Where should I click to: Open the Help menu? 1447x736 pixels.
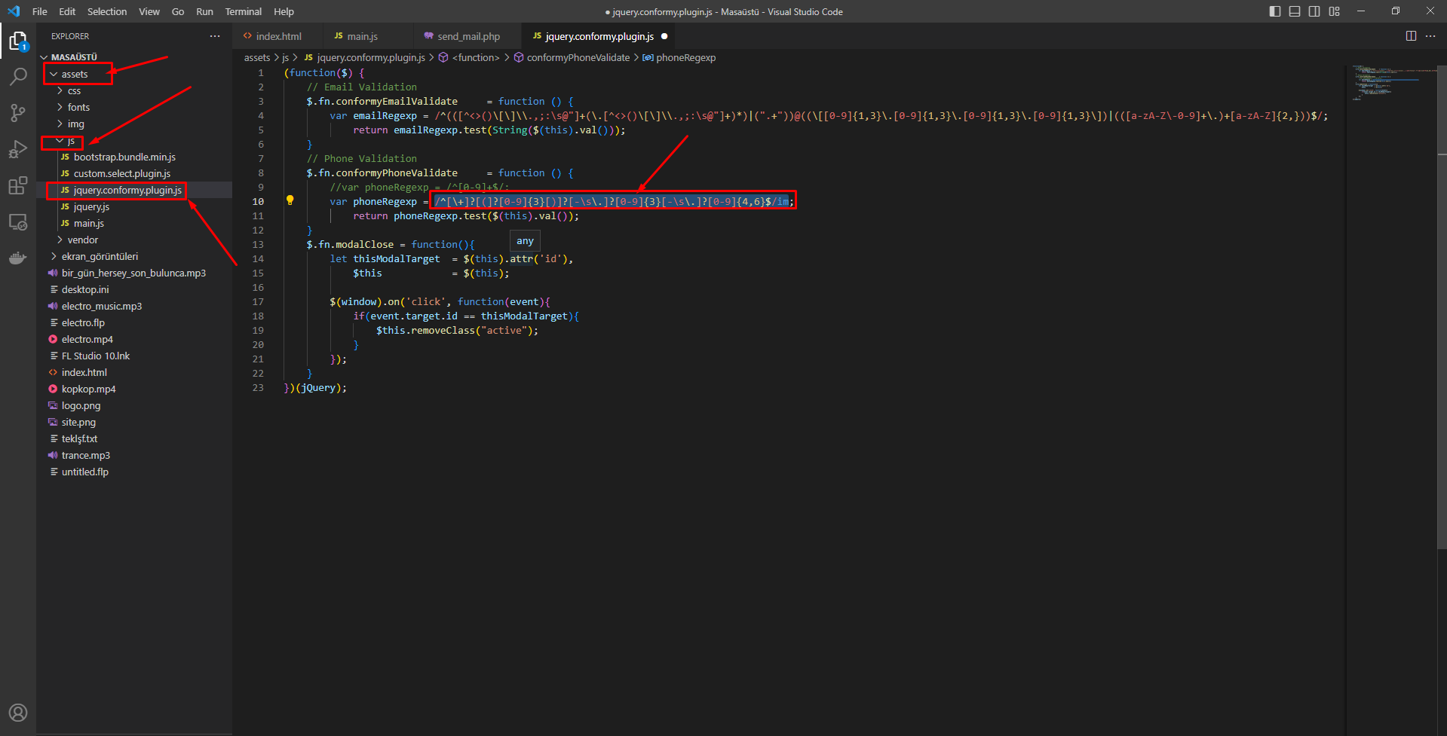[284, 11]
